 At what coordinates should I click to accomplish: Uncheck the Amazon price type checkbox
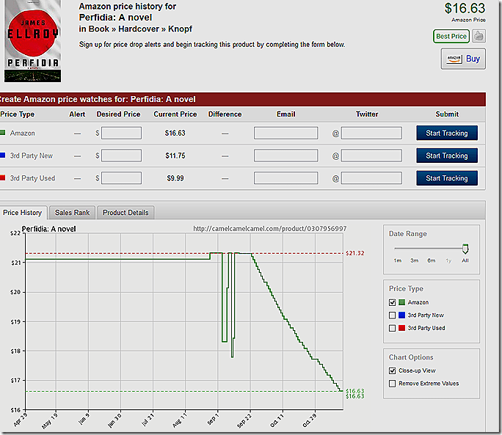tap(393, 302)
